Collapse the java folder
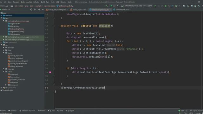 point(1,18)
